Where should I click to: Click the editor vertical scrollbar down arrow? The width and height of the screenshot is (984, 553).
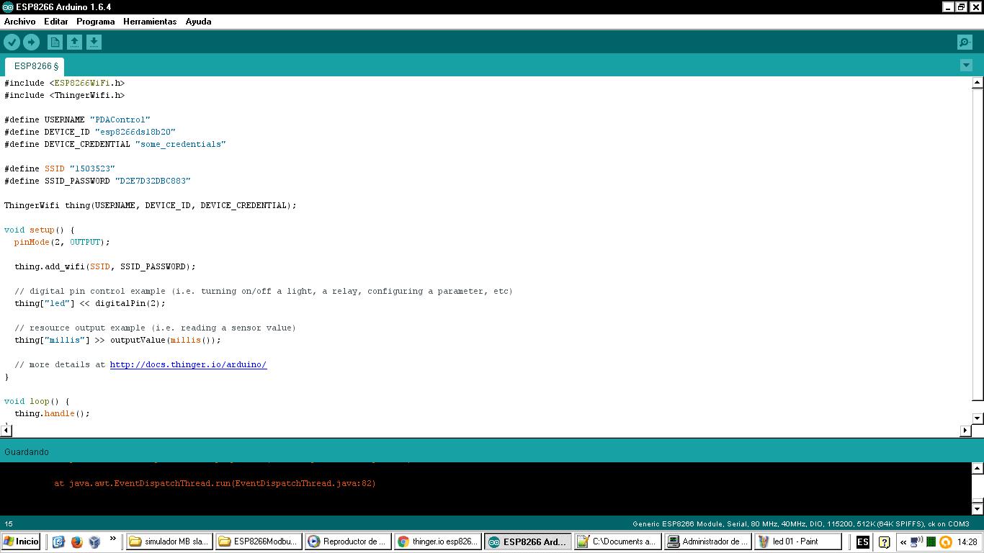click(978, 418)
